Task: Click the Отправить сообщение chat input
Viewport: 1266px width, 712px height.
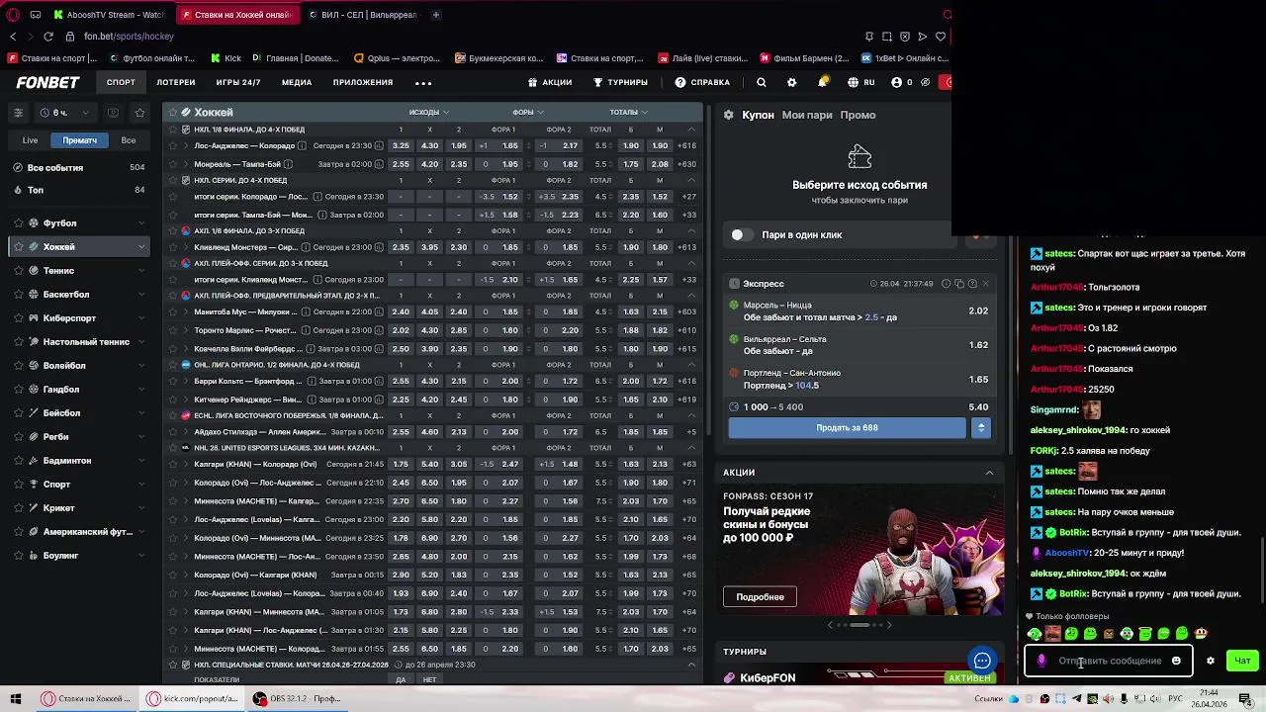Action: click(x=1109, y=661)
